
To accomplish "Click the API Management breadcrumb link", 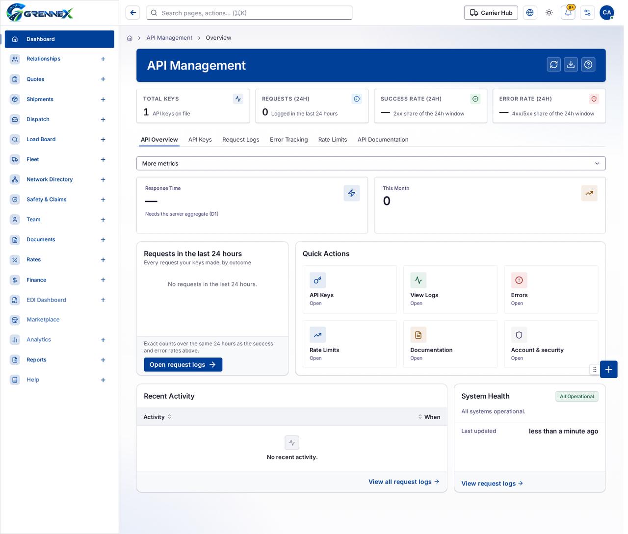I will (x=169, y=38).
